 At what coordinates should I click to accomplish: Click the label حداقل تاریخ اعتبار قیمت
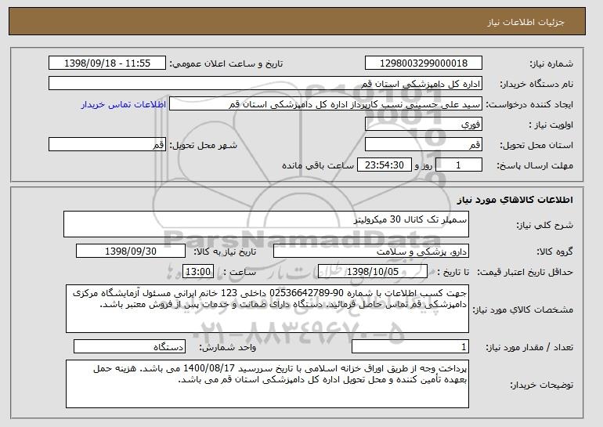525,272
